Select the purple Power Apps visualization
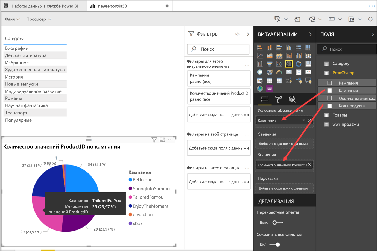Image resolution: width=377 pixels, height=251 pixels. 269,89
